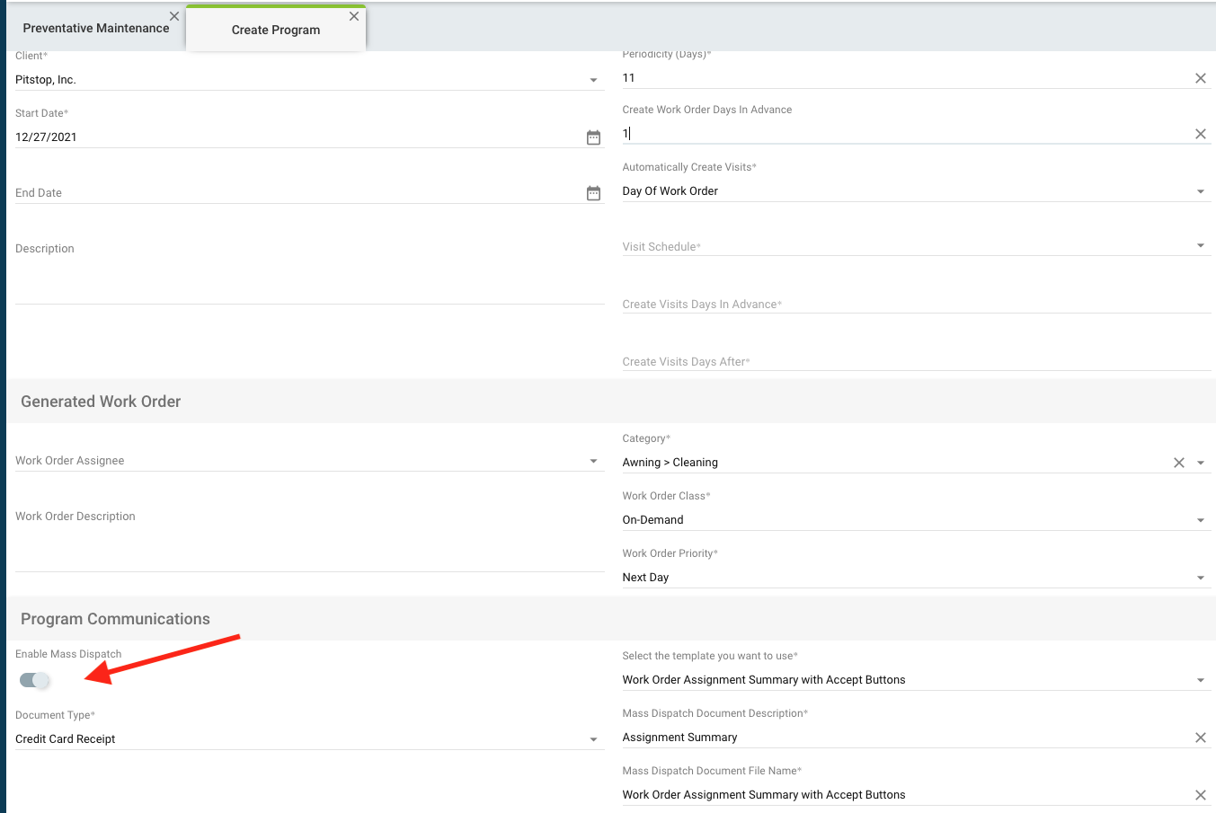Screen dimensions: 1216x813
Task: Clear the Periodicity (Days) value
Action: (1200, 78)
